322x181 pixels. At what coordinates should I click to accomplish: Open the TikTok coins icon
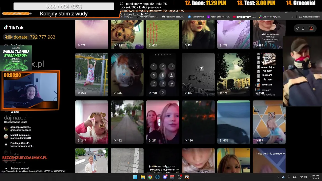point(298,28)
